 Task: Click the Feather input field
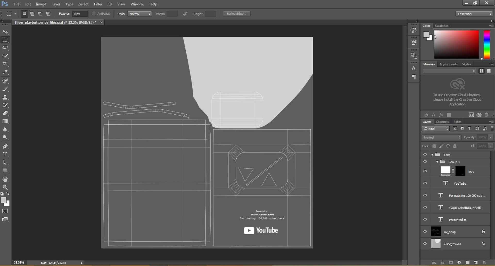(80, 14)
